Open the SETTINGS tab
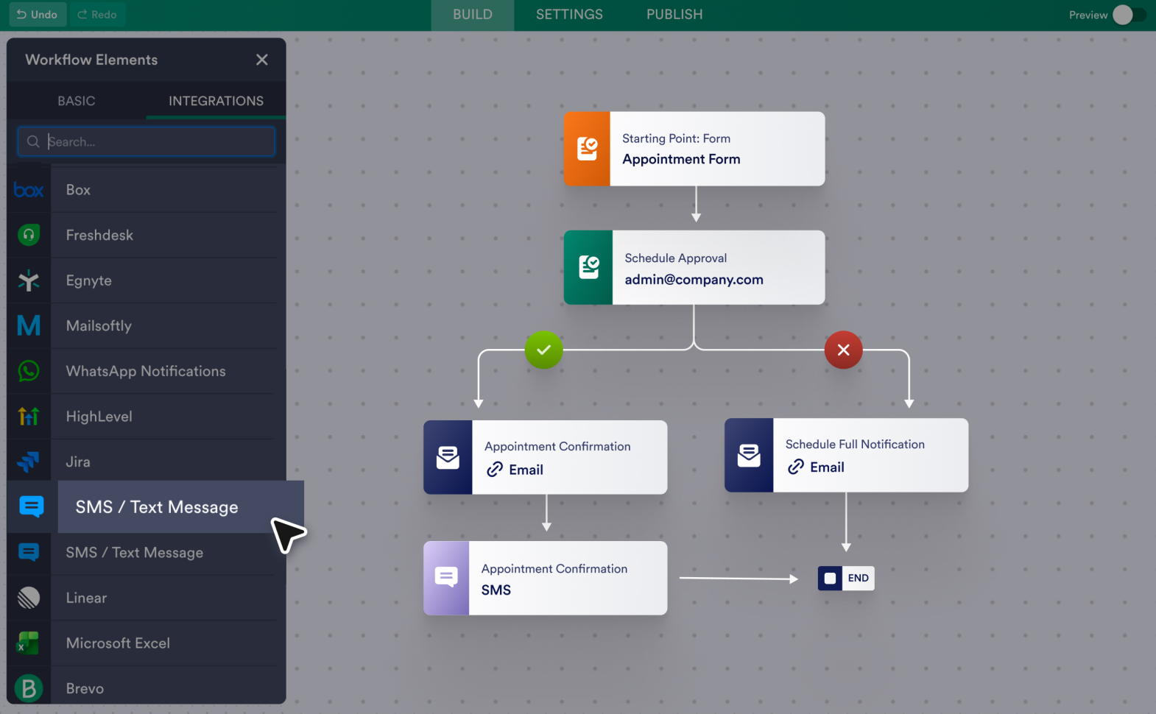The image size is (1156, 714). pyautogui.click(x=569, y=15)
